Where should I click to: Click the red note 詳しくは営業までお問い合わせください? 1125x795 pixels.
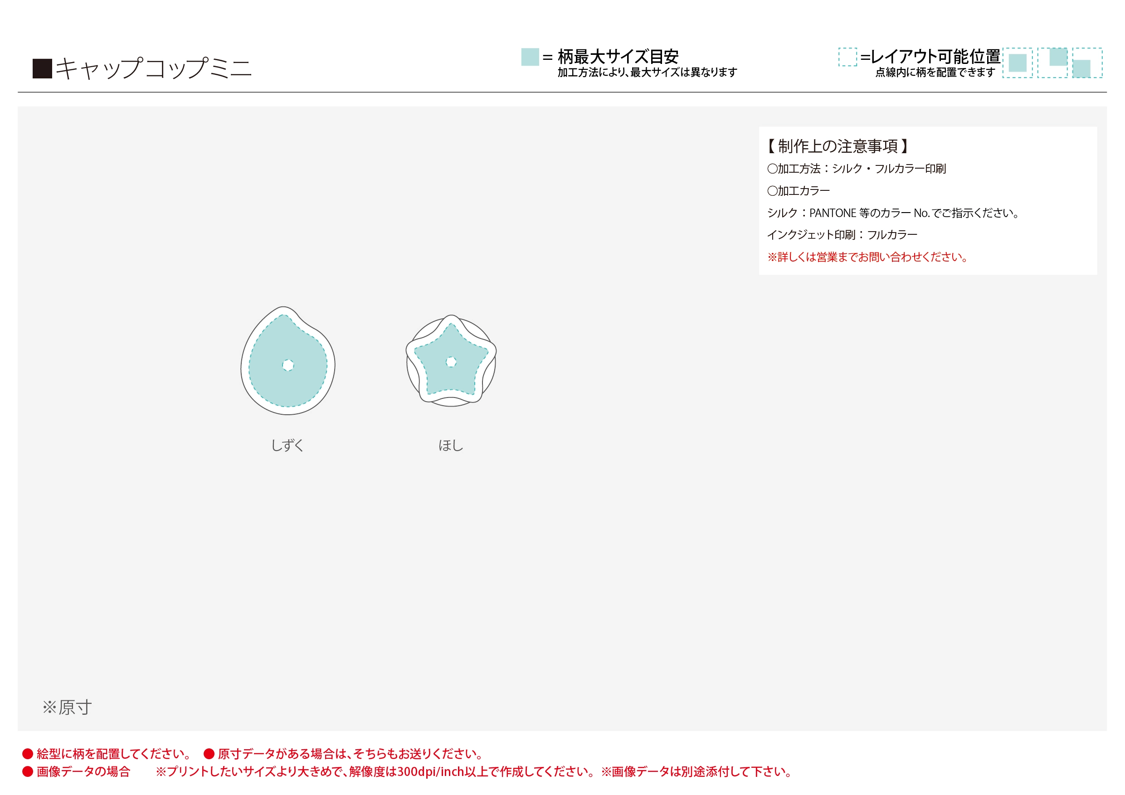[868, 257]
